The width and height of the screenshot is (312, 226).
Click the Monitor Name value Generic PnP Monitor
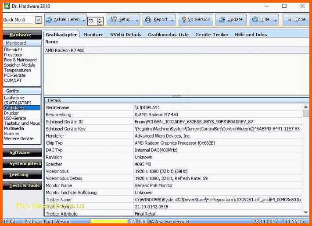click(154, 186)
